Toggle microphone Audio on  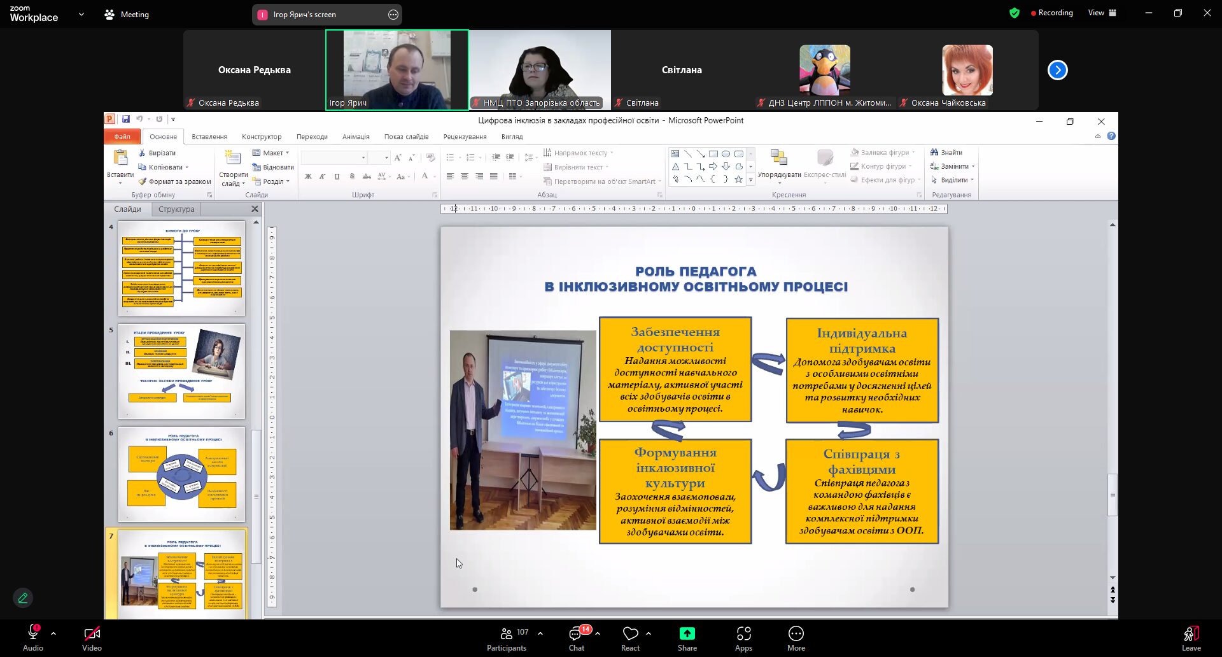pyautogui.click(x=33, y=639)
